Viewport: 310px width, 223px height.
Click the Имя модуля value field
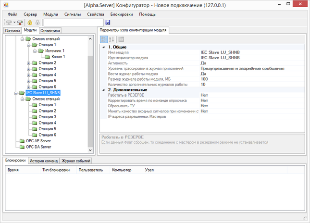[x=252, y=52]
